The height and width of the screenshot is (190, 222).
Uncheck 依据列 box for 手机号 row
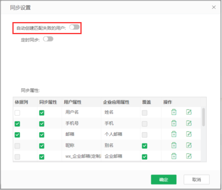click(x=17, y=124)
